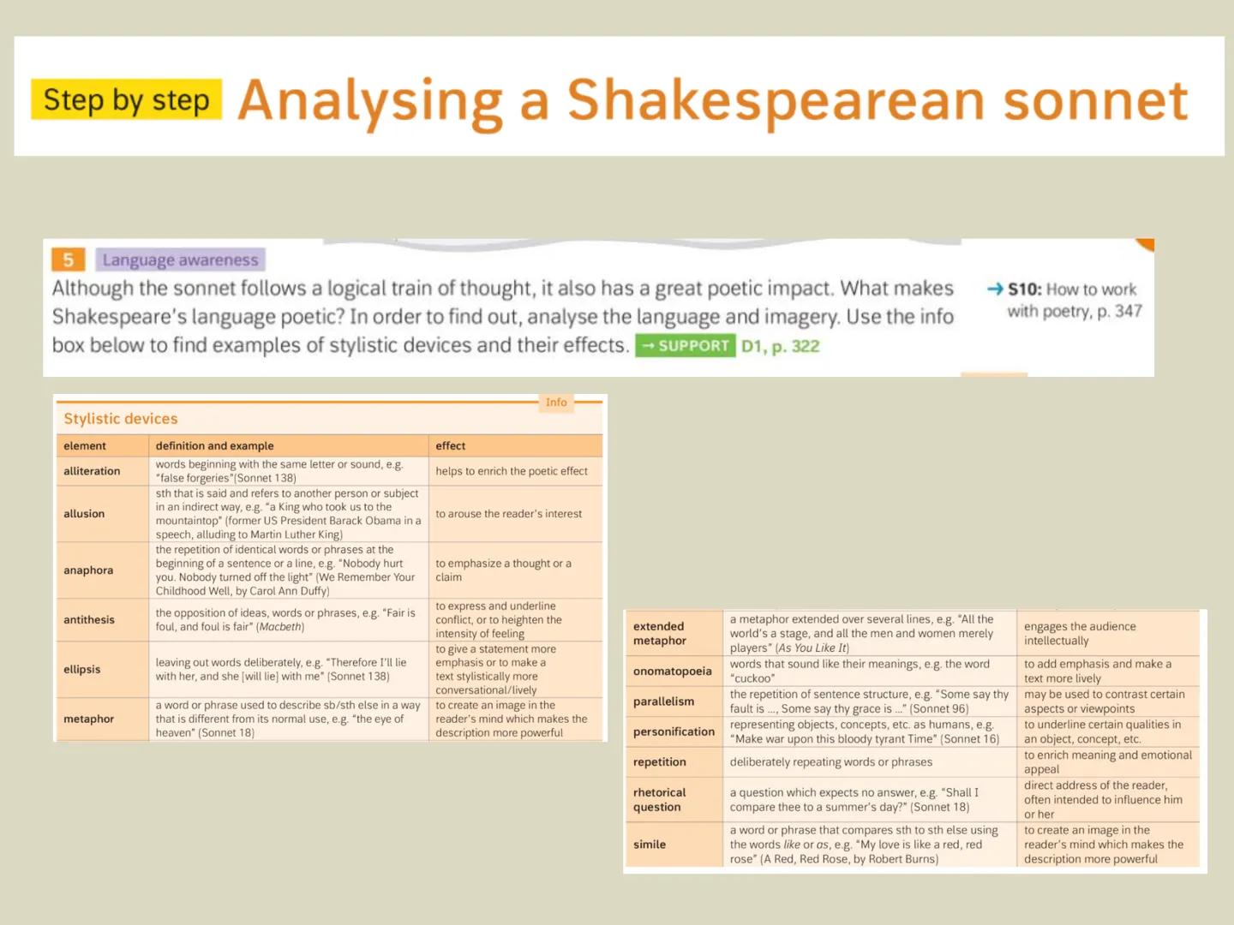This screenshot has height=925, width=1234.
Task: Open 'S10: How to work with poetry' reference
Action: 1074,300
